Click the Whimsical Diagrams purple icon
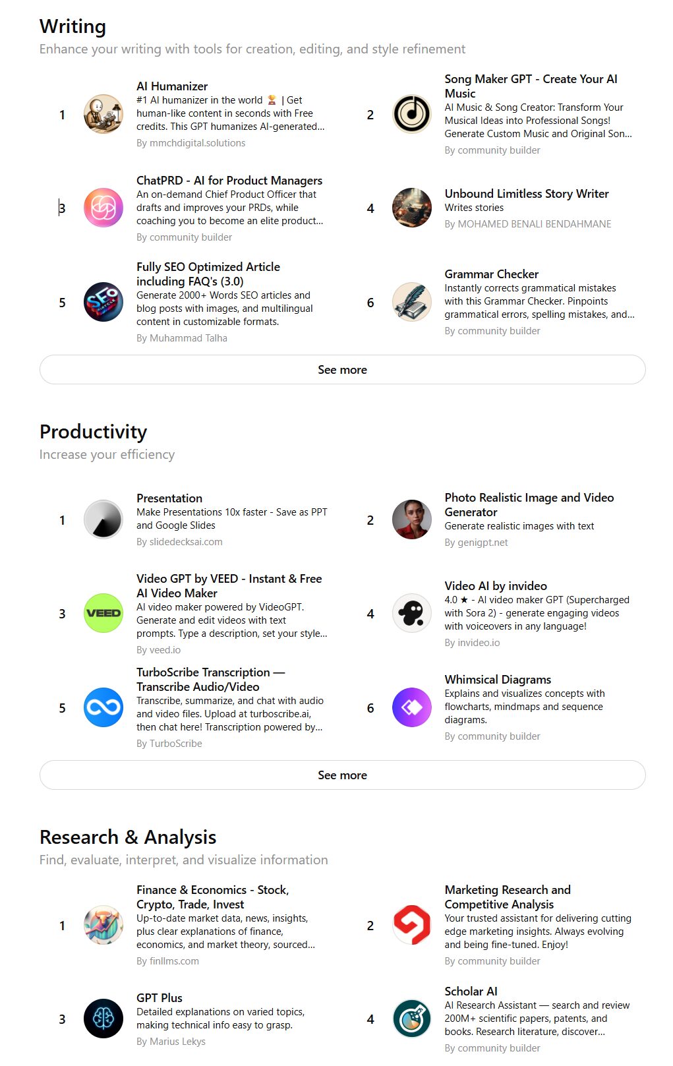Viewport: 673px width, 1066px height. click(x=411, y=707)
